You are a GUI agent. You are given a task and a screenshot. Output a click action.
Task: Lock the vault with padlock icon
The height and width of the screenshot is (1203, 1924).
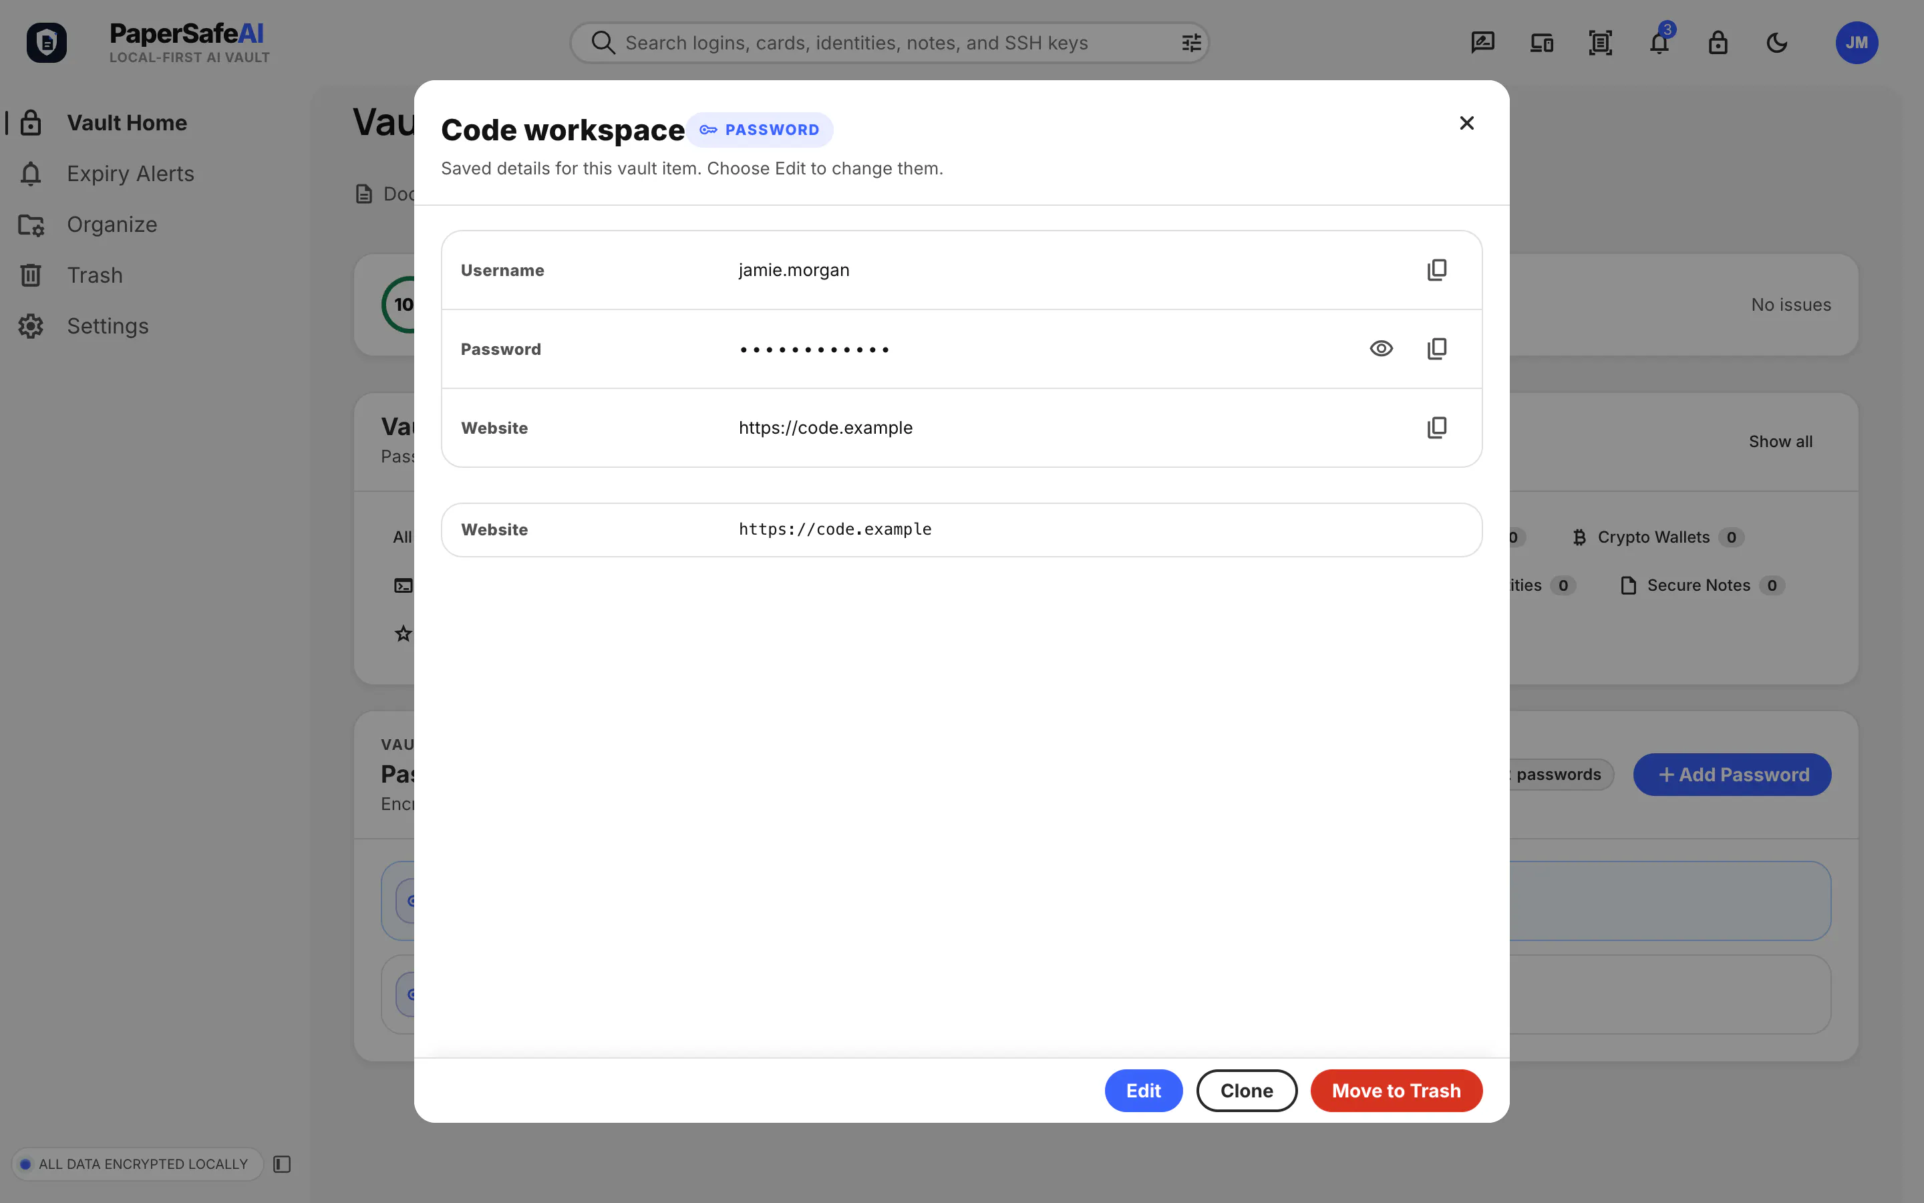1718,43
